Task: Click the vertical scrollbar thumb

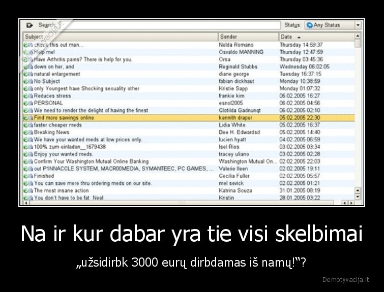Action: [358, 43]
